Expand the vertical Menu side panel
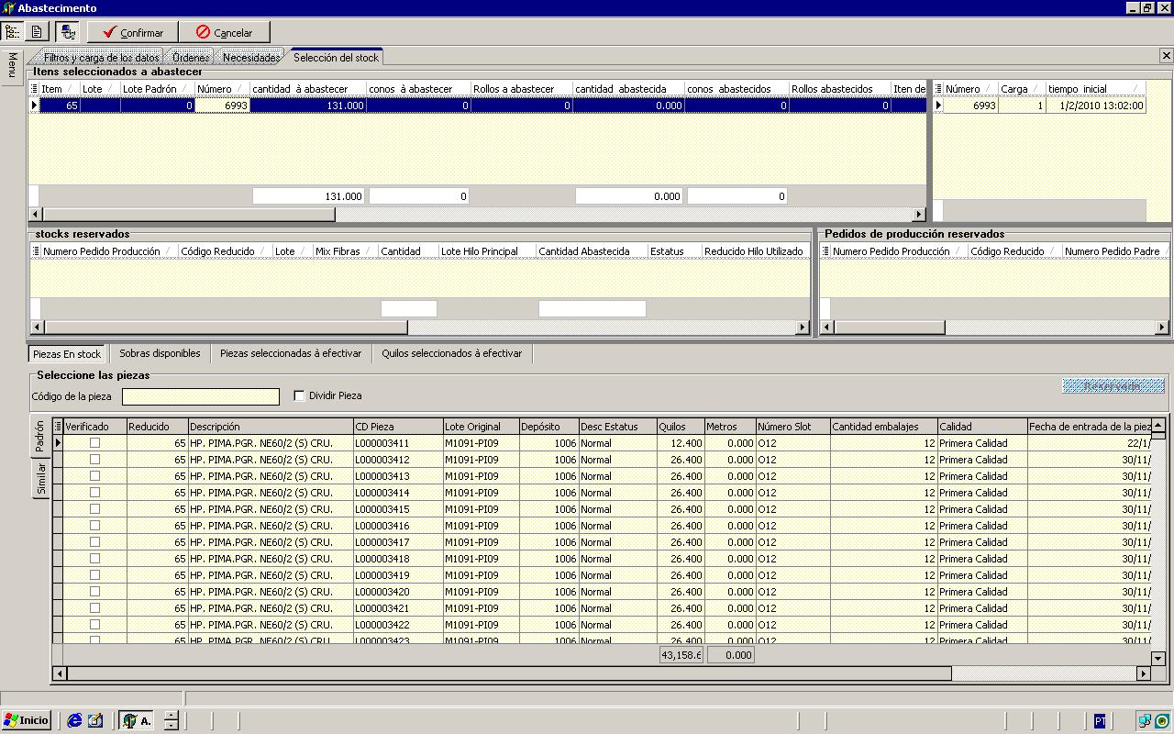Viewport: 1174px width, 734px height. pos(12,66)
